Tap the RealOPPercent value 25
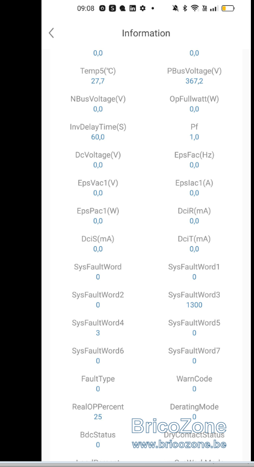 pos(98,417)
